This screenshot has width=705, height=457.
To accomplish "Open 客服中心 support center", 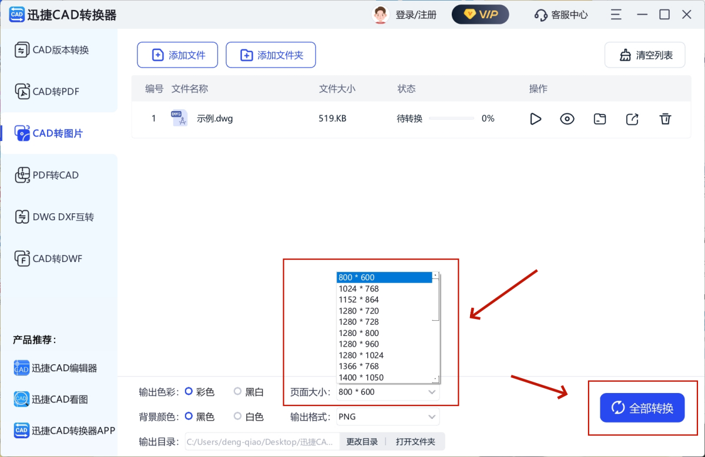I will 561,15.
